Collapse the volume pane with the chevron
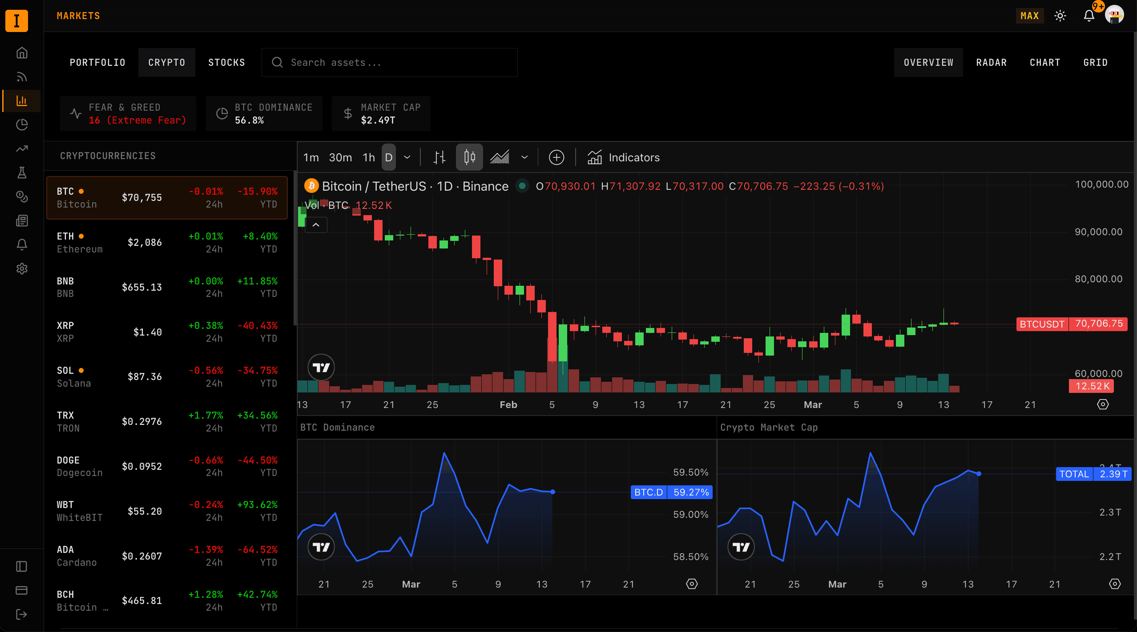The width and height of the screenshot is (1137, 632). (x=316, y=225)
